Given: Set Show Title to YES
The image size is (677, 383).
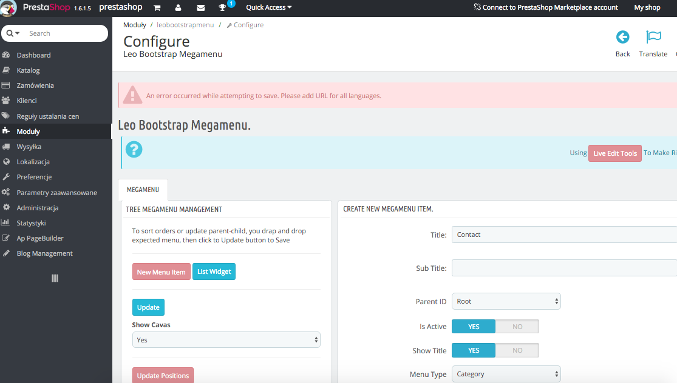Looking at the screenshot, I should click(474, 350).
